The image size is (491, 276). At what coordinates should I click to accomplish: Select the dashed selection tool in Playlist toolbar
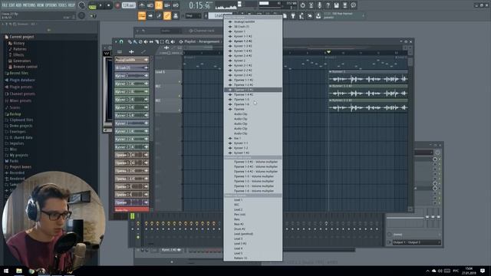pos(162,41)
